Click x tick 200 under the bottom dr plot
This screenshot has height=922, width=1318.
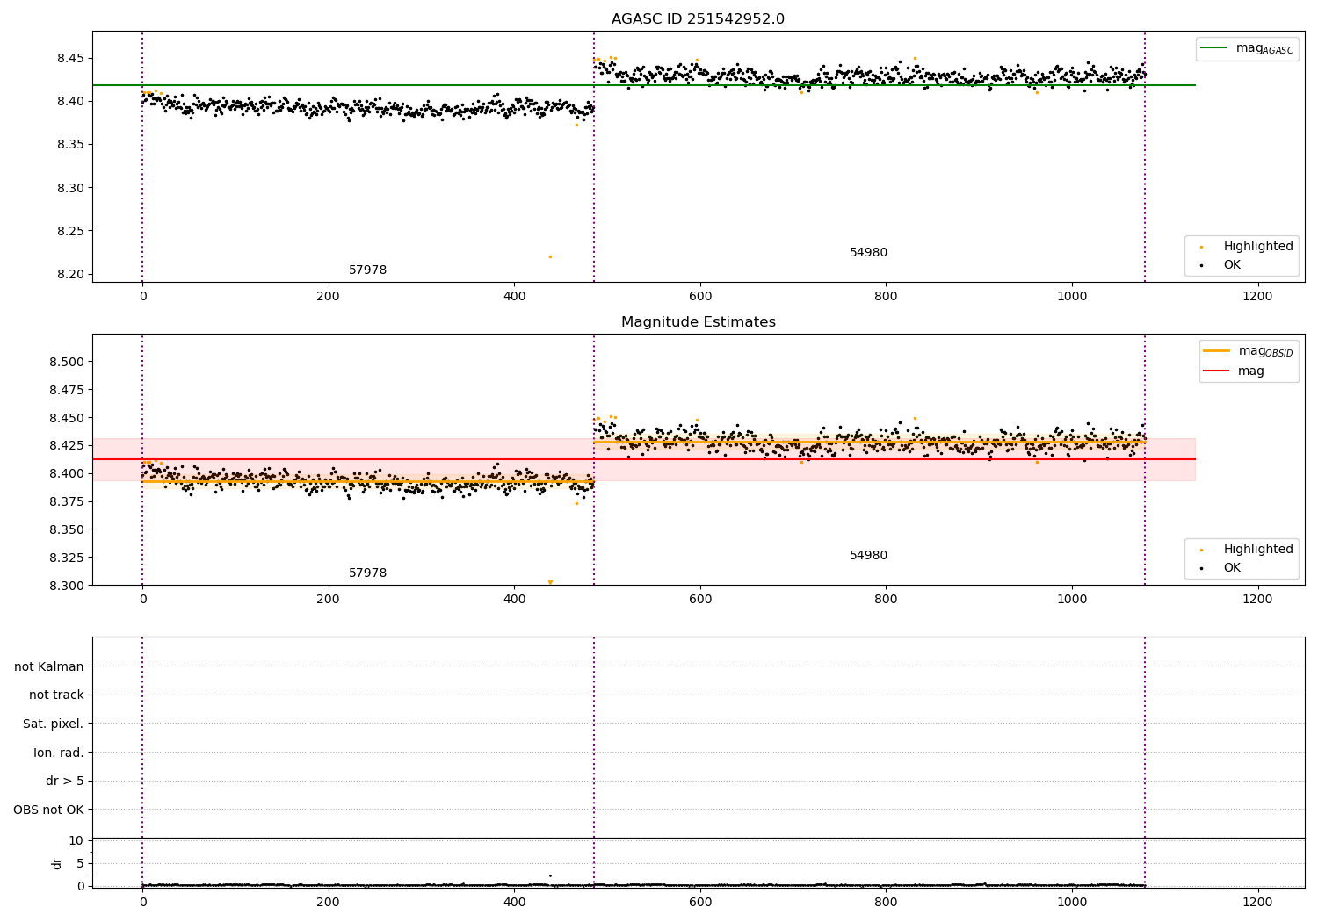pos(329,902)
